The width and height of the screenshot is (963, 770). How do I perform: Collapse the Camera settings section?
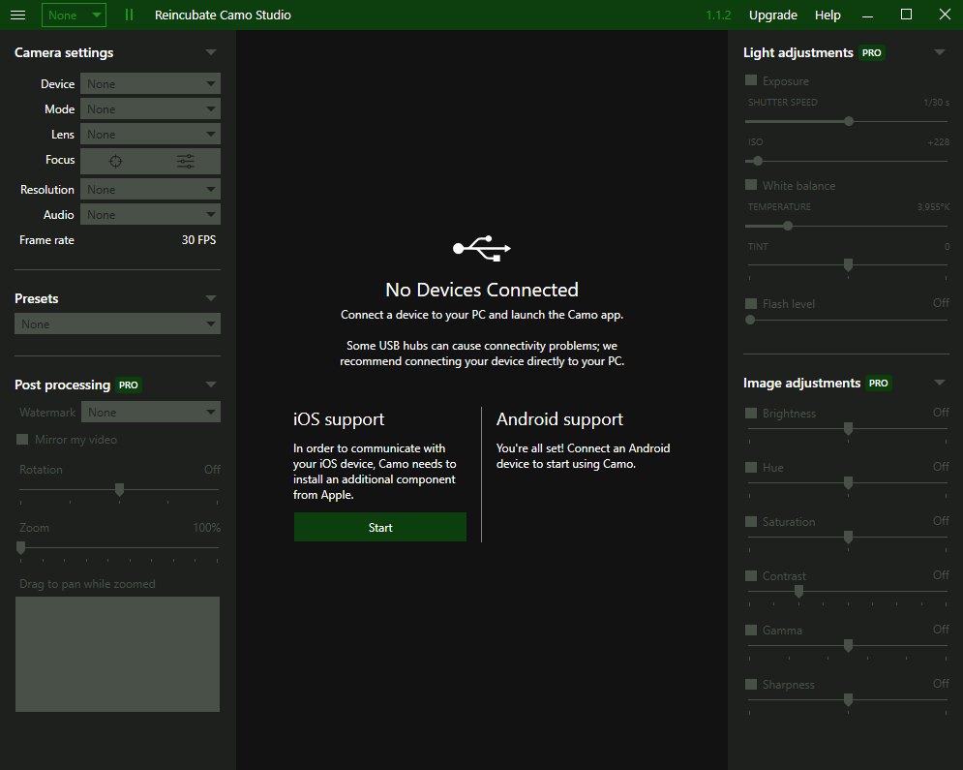pos(211,52)
